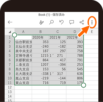Tap the top-left selection handle circle
103x102 pixels.
[x=14, y=35]
